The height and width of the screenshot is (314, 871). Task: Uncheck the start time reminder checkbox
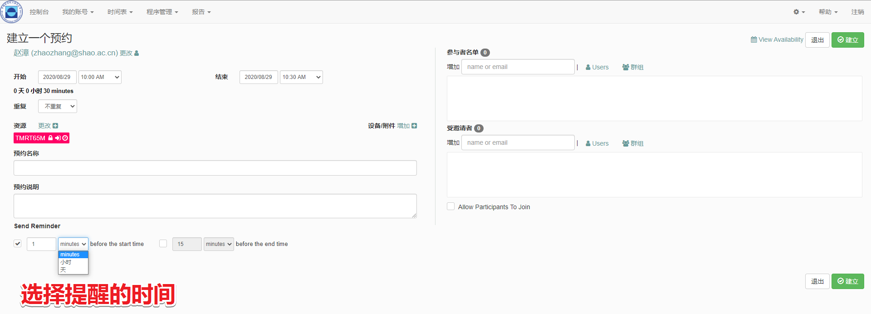[x=18, y=244]
